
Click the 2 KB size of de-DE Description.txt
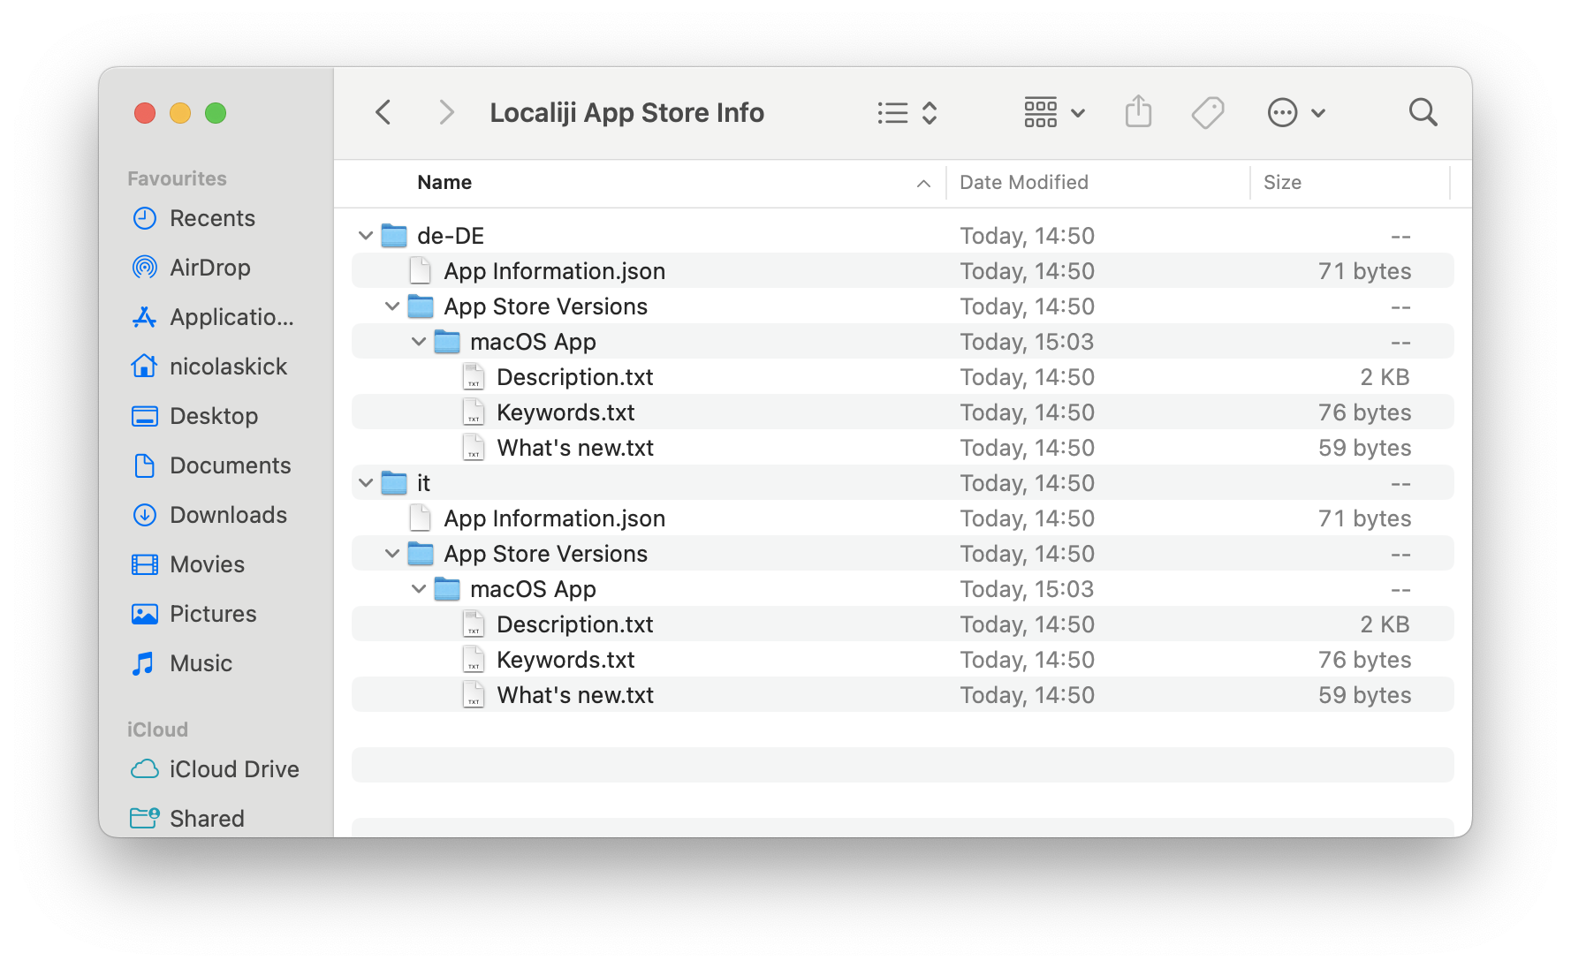coord(1385,377)
